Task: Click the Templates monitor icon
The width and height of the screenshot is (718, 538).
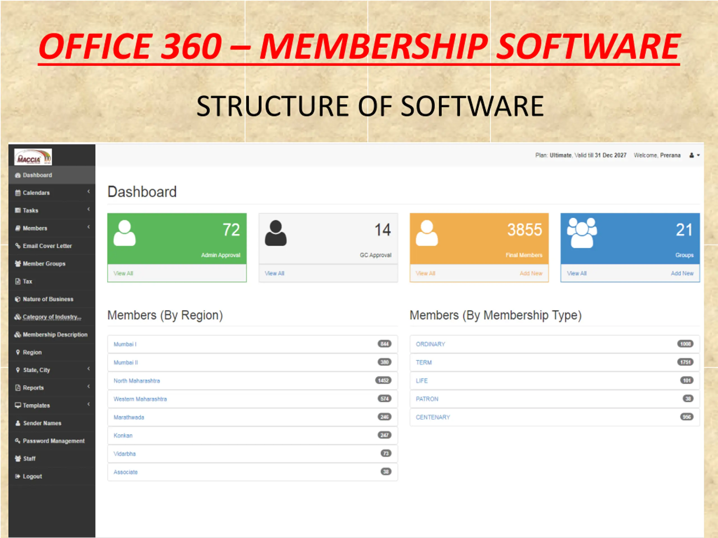Action: (18, 405)
